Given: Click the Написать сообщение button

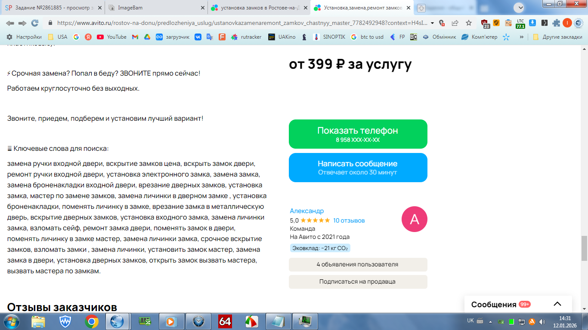Looking at the screenshot, I should [358, 168].
